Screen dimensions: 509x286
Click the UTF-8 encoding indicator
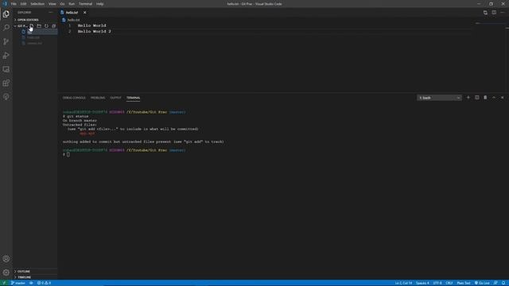coord(437,283)
